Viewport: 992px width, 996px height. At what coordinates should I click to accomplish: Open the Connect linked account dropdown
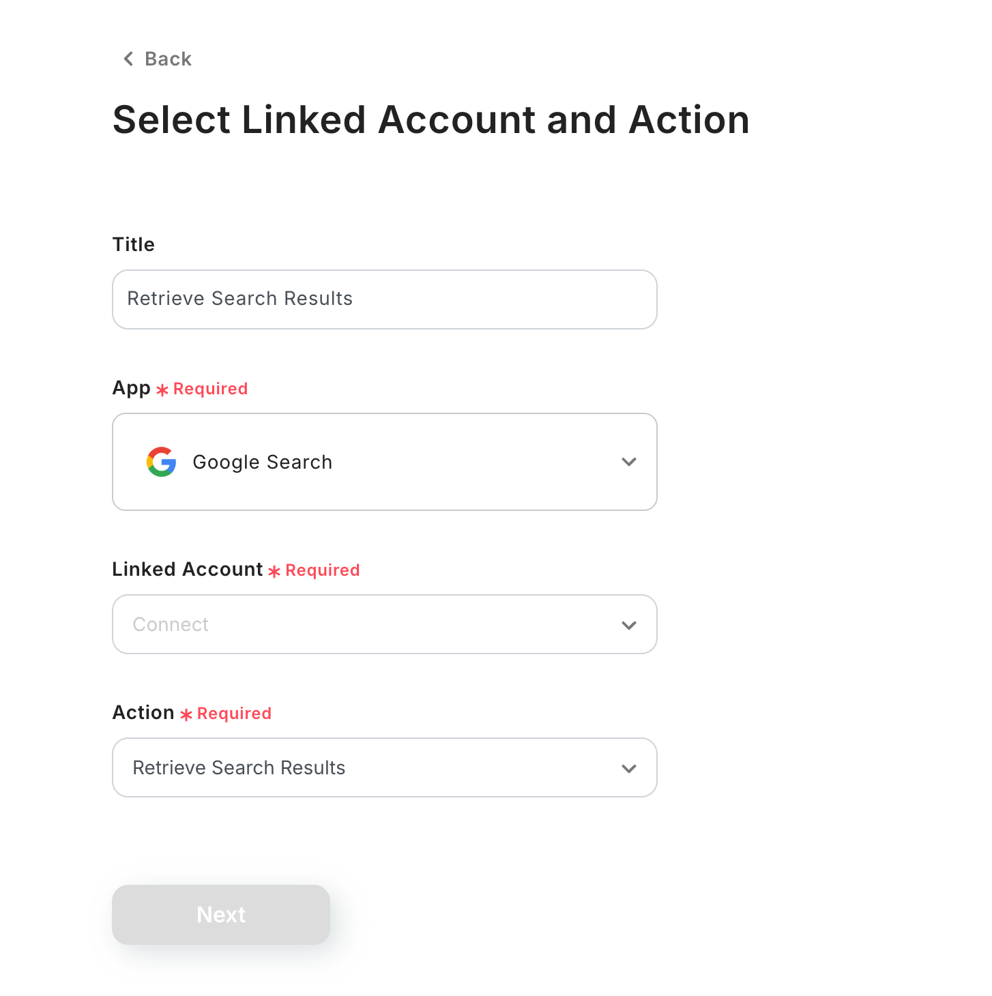pyautogui.click(x=385, y=624)
